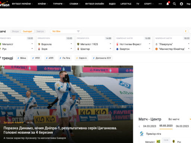The height and width of the screenshot is (143, 191).
Task: Click the Zorya team crest
Action: (39, 49)
